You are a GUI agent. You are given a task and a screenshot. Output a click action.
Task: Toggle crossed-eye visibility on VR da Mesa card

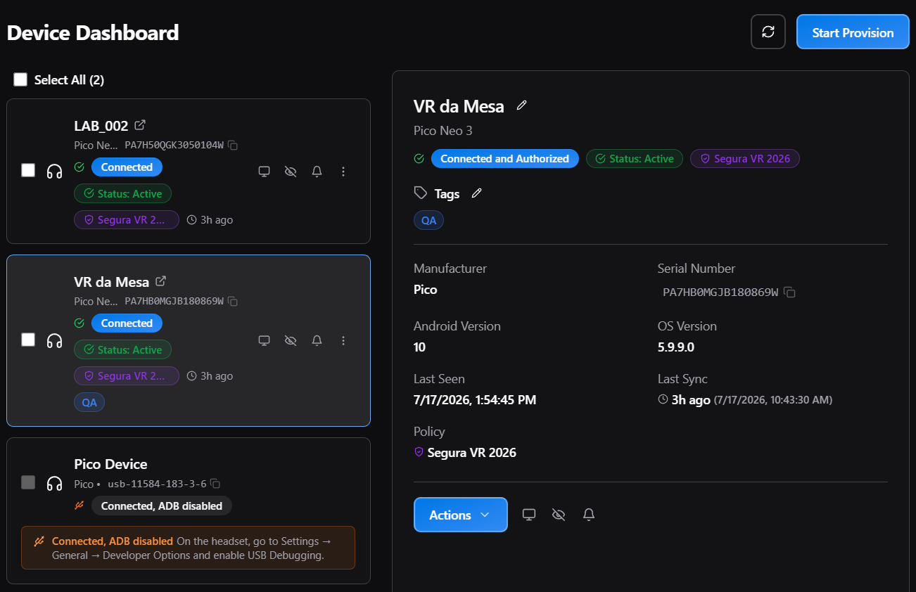click(x=291, y=340)
